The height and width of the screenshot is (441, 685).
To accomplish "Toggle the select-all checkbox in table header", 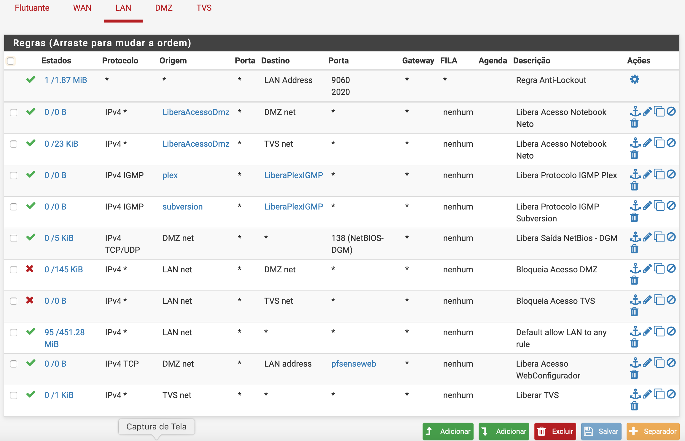I will 11,61.
